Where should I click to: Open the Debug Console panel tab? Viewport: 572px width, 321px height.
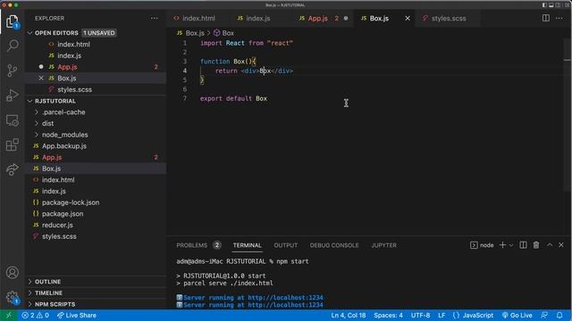(x=334, y=245)
